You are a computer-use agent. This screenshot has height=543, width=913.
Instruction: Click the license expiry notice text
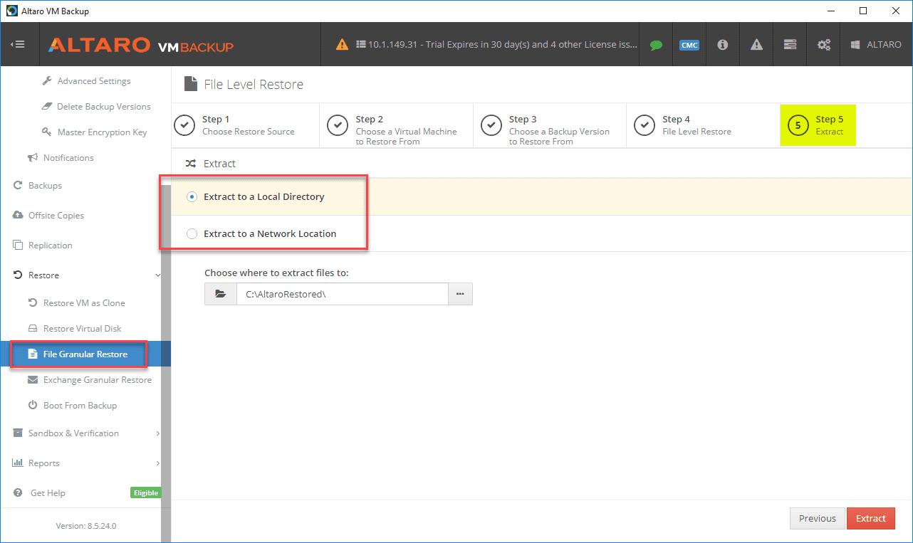tap(503, 44)
